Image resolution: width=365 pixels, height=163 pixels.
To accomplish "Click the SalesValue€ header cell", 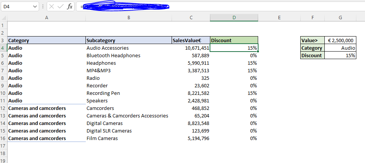I will [191, 40].
